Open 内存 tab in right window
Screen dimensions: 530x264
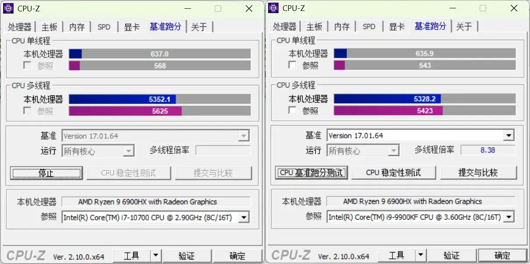(x=342, y=27)
